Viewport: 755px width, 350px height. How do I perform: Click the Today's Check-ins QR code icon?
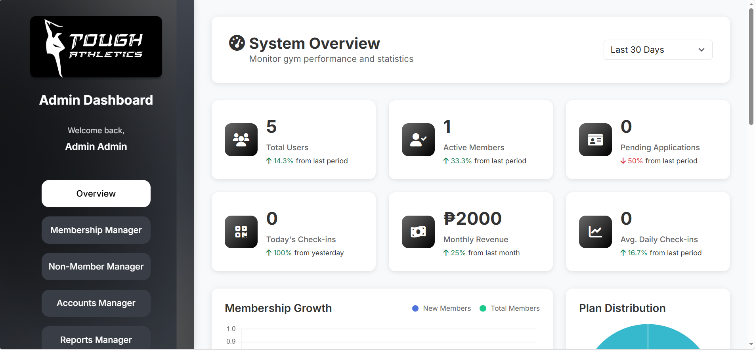pyautogui.click(x=241, y=232)
